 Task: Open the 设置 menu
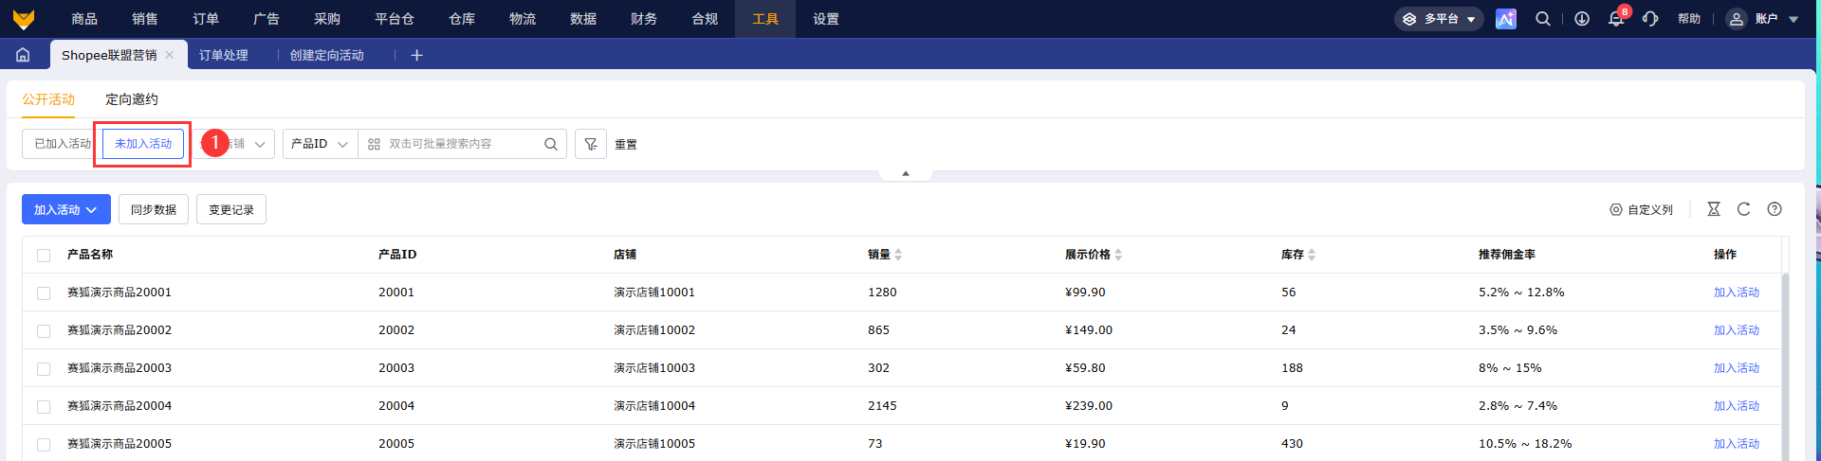(826, 19)
